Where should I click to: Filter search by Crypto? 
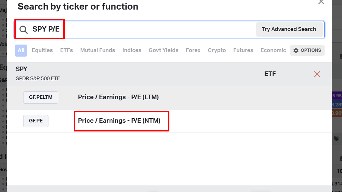pyautogui.click(x=217, y=50)
